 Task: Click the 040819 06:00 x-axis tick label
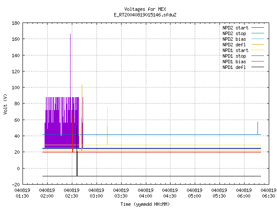[244, 193]
